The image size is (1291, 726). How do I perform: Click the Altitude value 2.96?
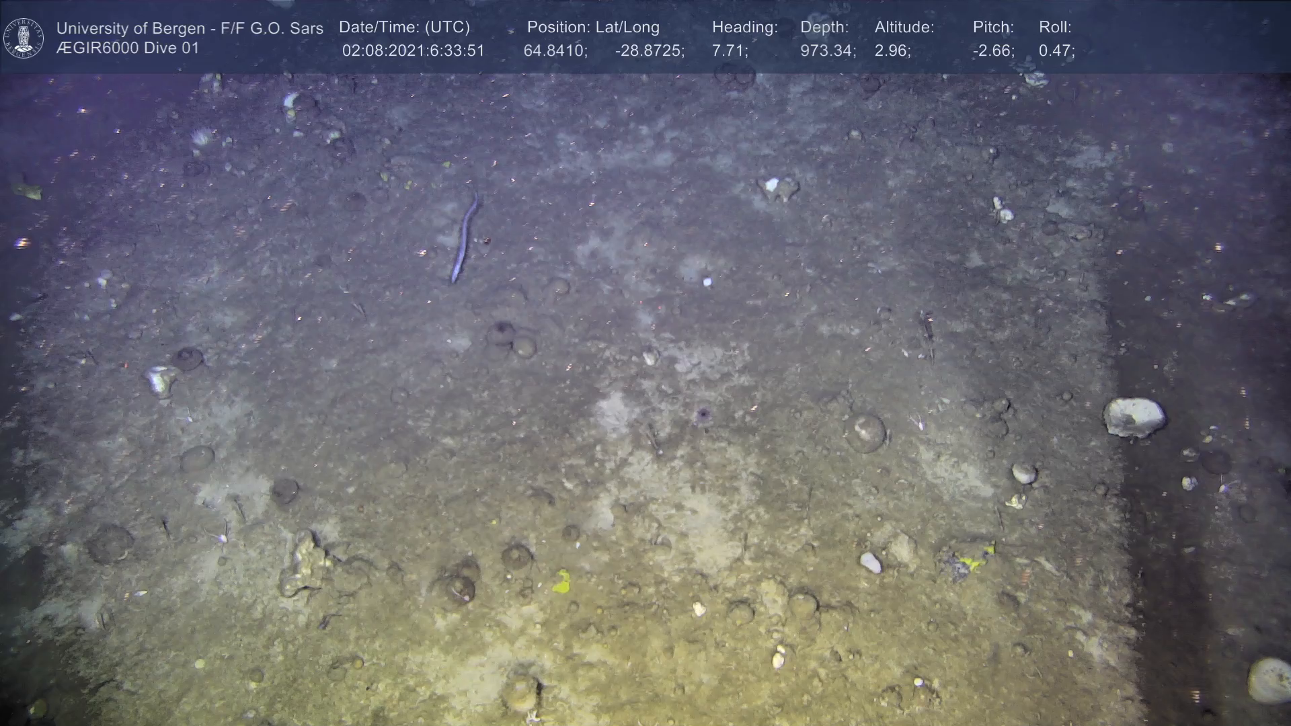tap(892, 51)
